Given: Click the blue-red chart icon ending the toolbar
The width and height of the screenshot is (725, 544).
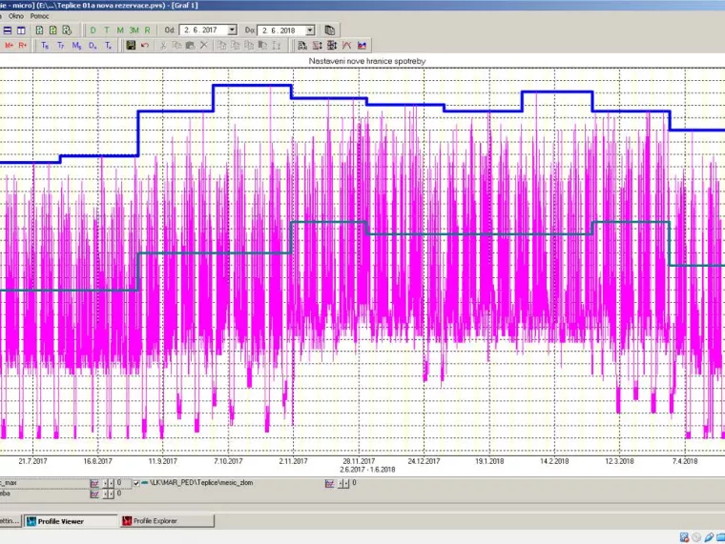Looking at the screenshot, I should (x=362, y=46).
